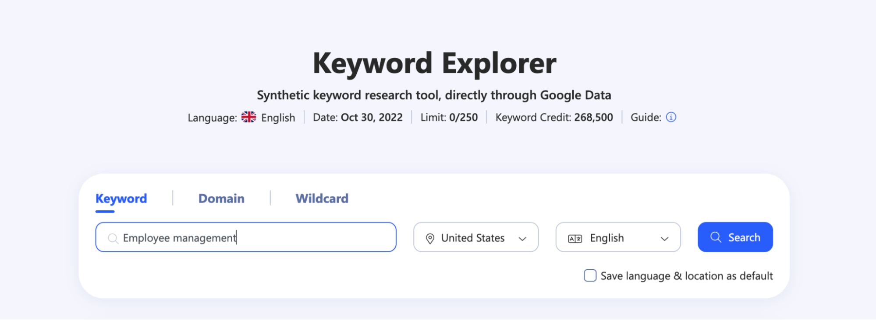Click the 'Keyword Explorer' page heading
The height and width of the screenshot is (320, 876).
(434, 63)
